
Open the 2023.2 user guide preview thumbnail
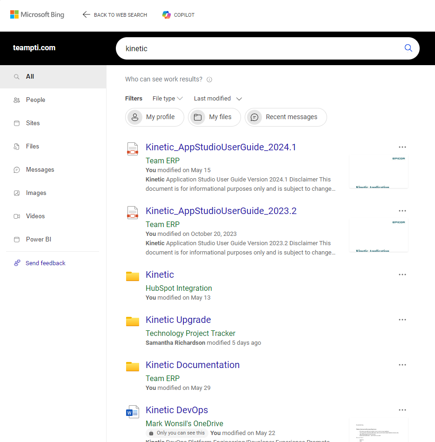pos(378,235)
